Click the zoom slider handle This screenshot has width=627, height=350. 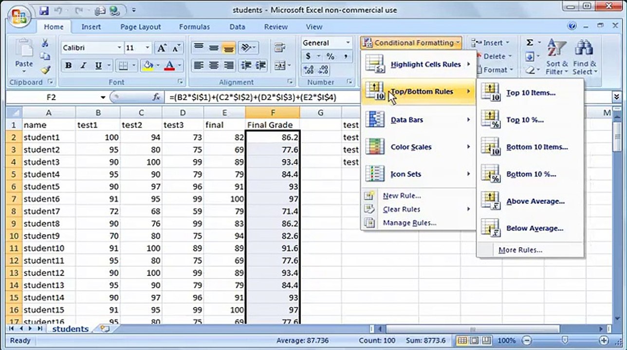point(565,340)
